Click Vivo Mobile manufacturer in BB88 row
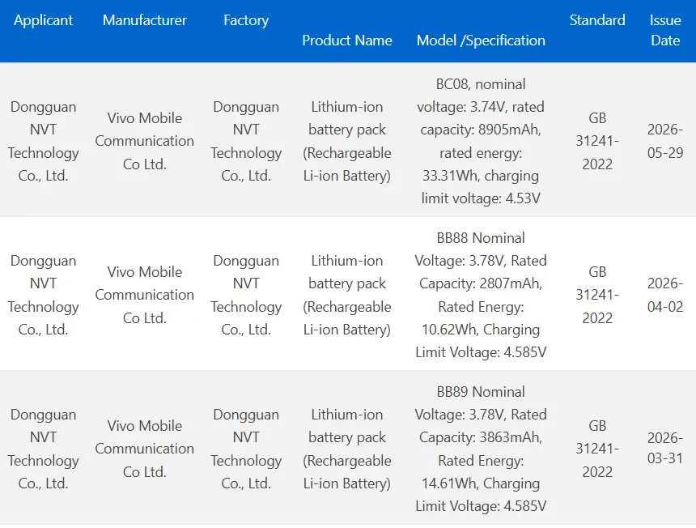 [145, 295]
